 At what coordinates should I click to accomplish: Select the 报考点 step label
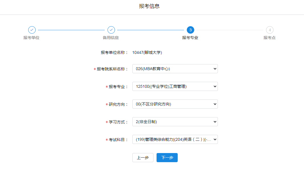coord(269,38)
